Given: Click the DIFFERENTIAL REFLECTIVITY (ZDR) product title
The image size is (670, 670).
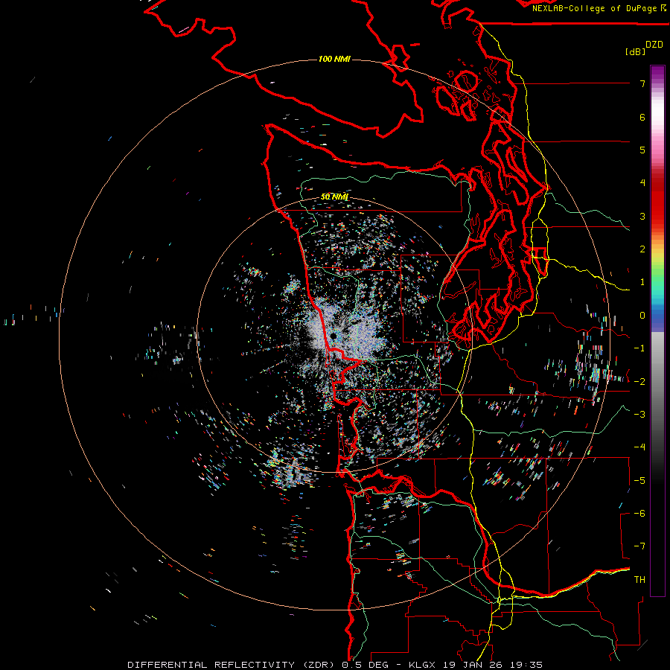Looking at the screenshot, I should pyautogui.click(x=232, y=665).
